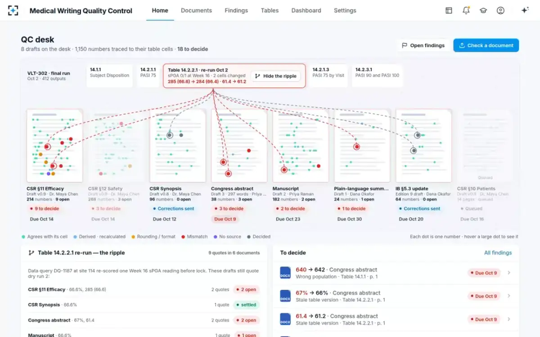540x337 pixels.
Task: Open the IB §5.3 update document thumbnail
Action: pyautogui.click(x=423, y=146)
